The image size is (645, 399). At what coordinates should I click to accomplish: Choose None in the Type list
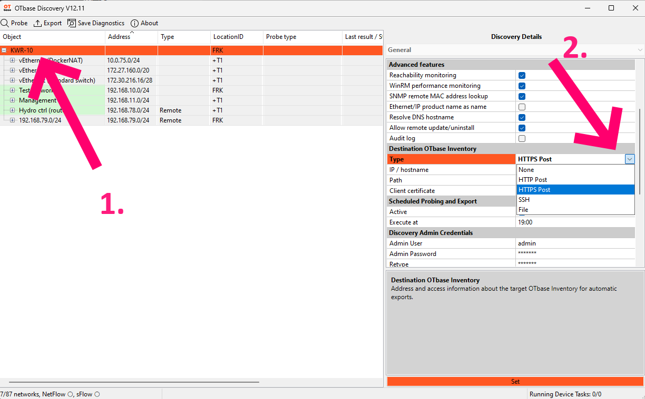click(575, 170)
